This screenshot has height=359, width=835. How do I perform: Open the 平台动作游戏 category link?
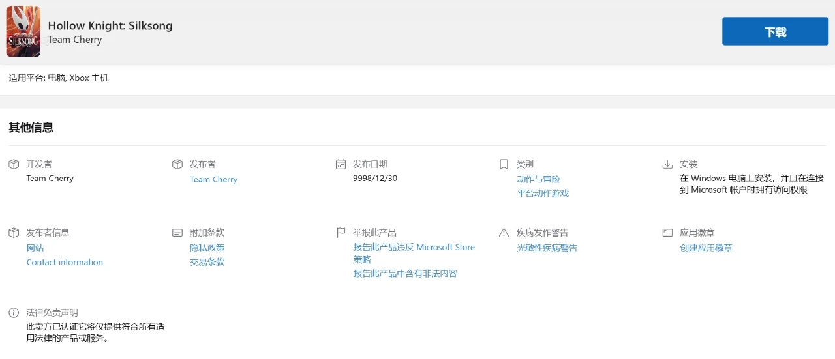pos(543,194)
